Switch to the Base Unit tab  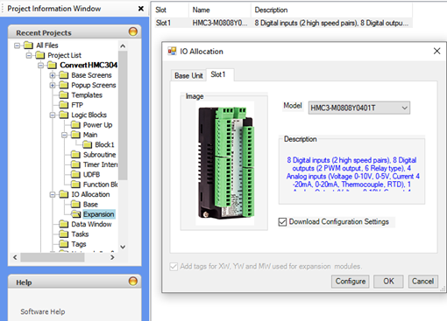tap(188, 75)
